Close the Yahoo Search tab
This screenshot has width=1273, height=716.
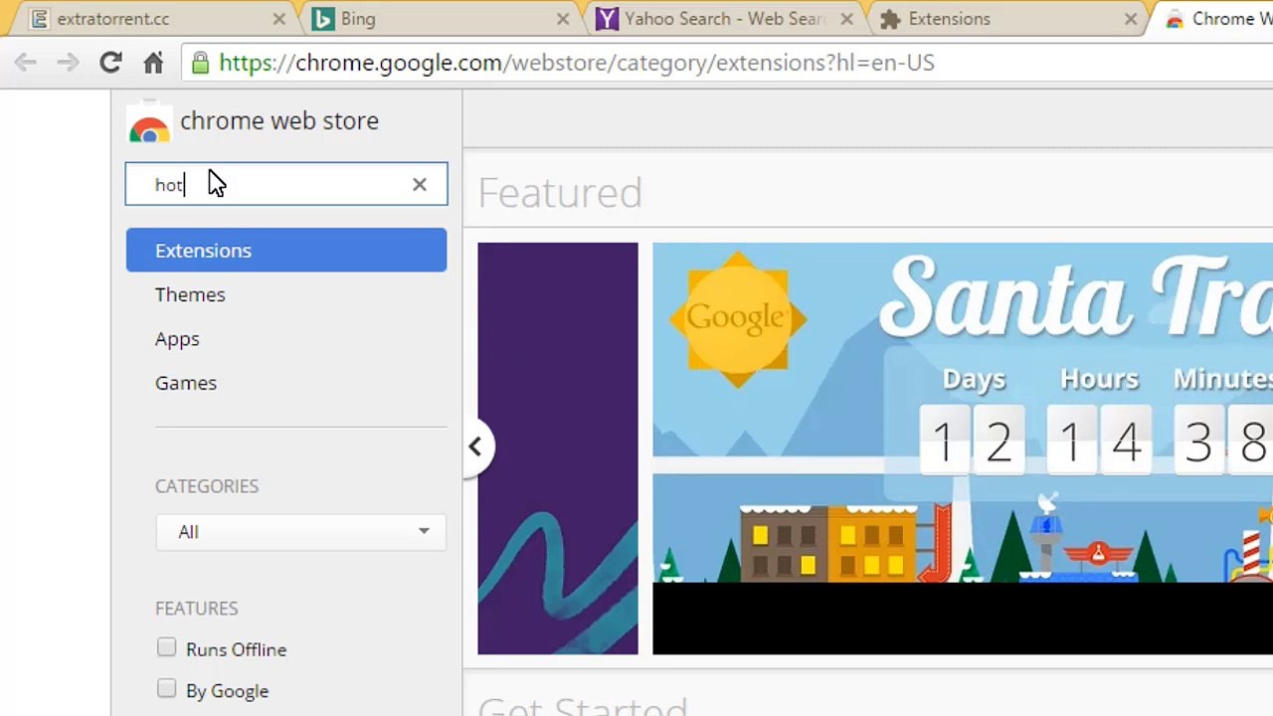pos(847,19)
